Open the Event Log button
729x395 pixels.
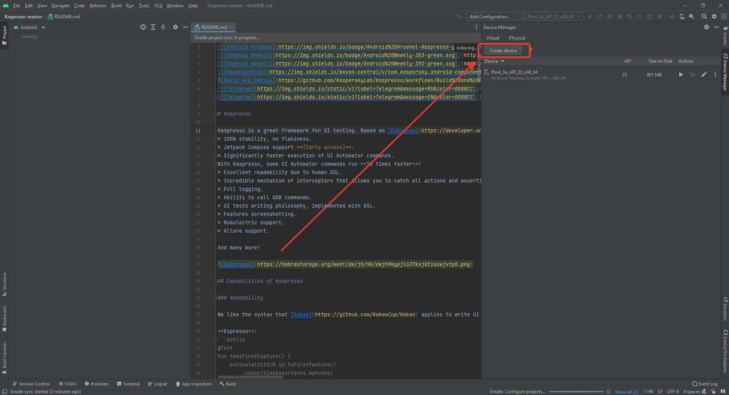pos(705,384)
